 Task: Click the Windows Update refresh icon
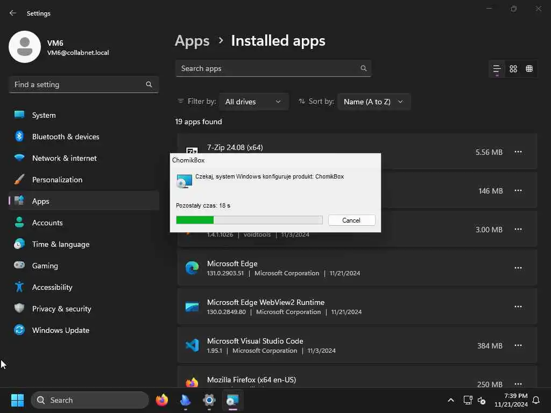19,330
